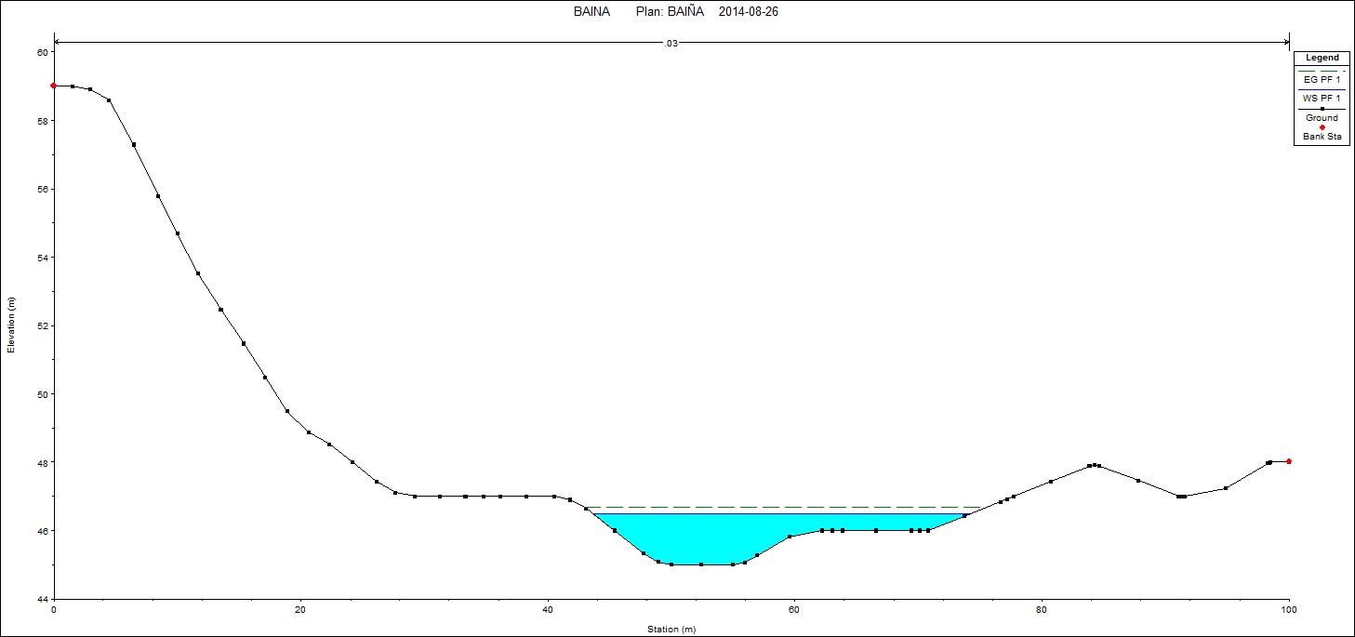This screenshot has height=637, width=1355.
Task: Click the date '2014-08-26' in the title
Action: point(749,12)
